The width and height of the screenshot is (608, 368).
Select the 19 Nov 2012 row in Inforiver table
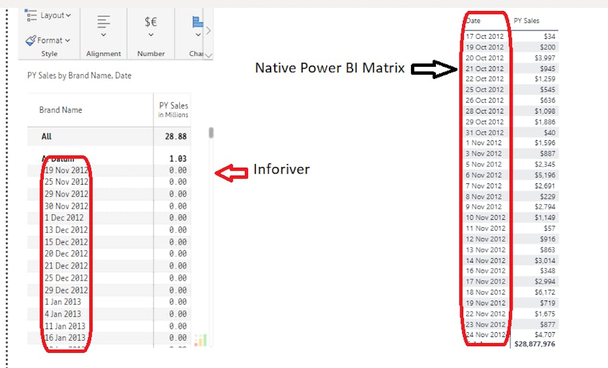click(x=109, y=171)
